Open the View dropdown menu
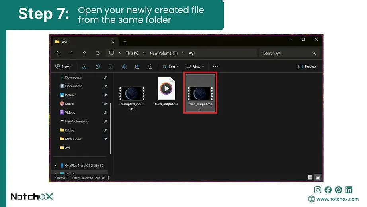Screen dimensions: 367x207 195,67
